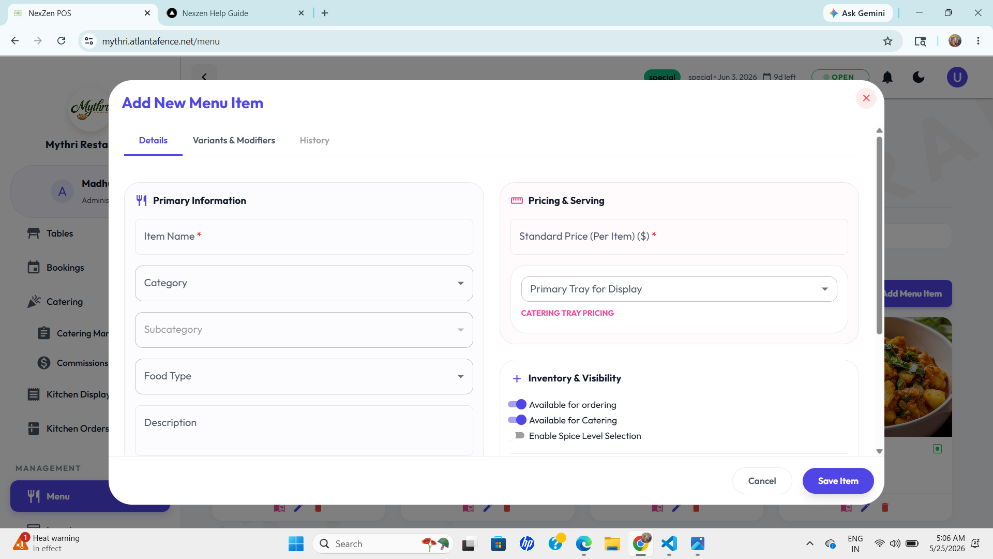Open Catering Management clipboard icon
Viewport: 993px width, 559px height.
tap(44, 333)
